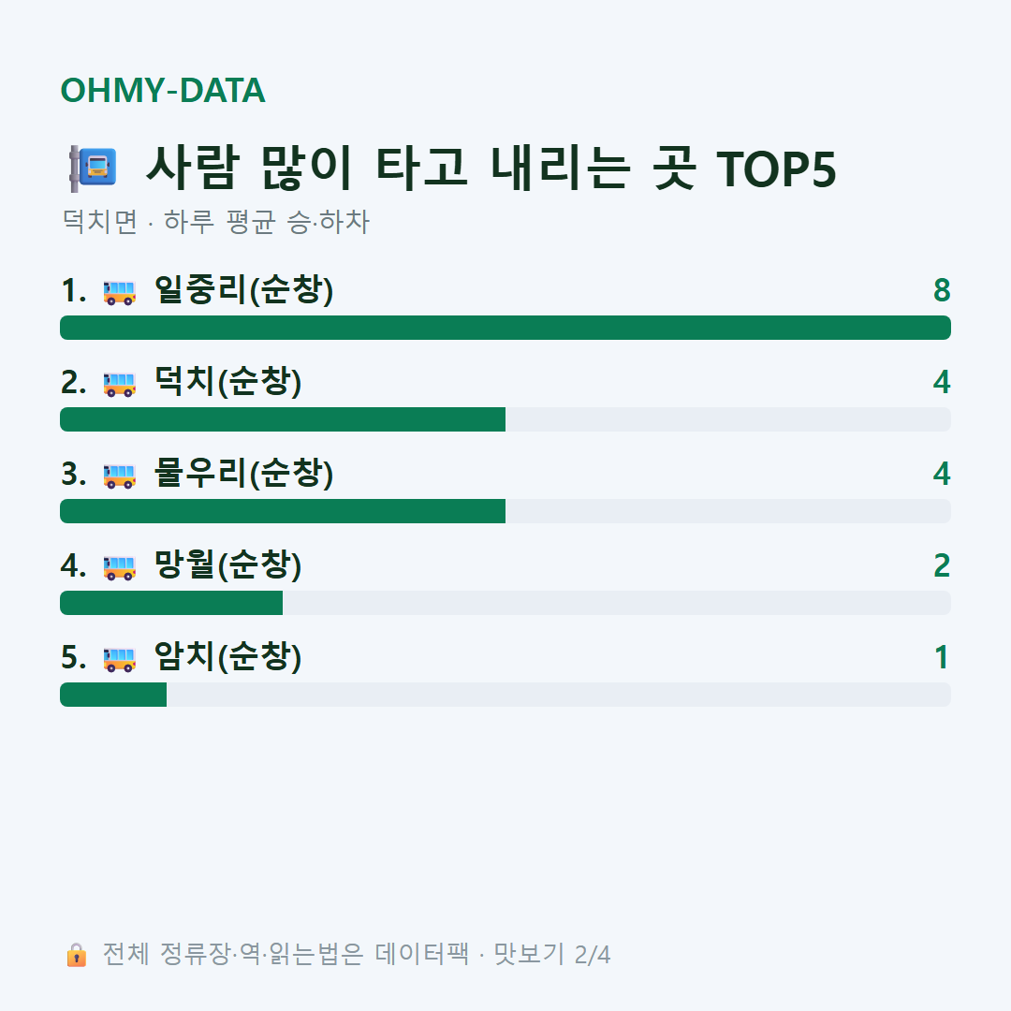
Task: Select the 암치(순창) stop name
Action: point(227,657)
